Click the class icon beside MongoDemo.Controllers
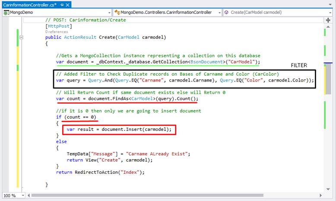Viewport: 336px width, 201px height. [x=117, y=13]
